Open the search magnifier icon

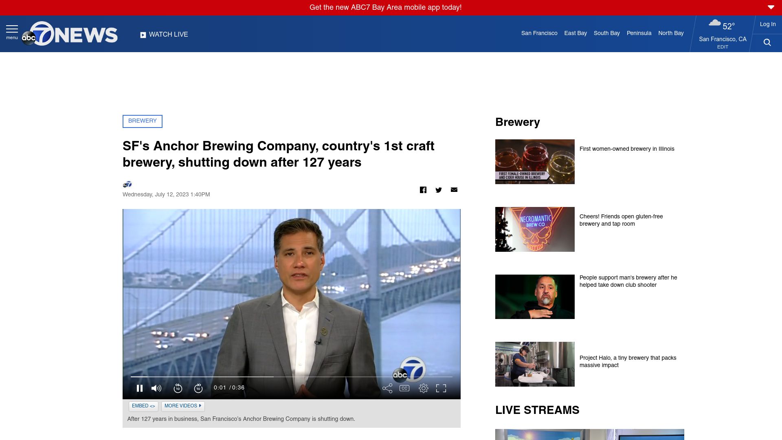[767, 42]
